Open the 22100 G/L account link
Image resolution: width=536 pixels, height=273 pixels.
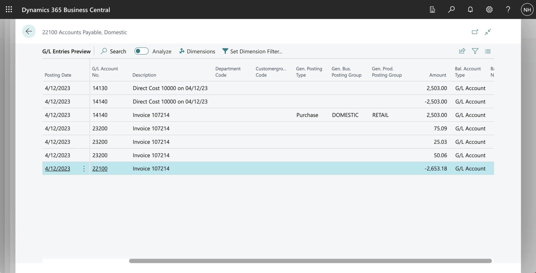[x=100, y=169]
